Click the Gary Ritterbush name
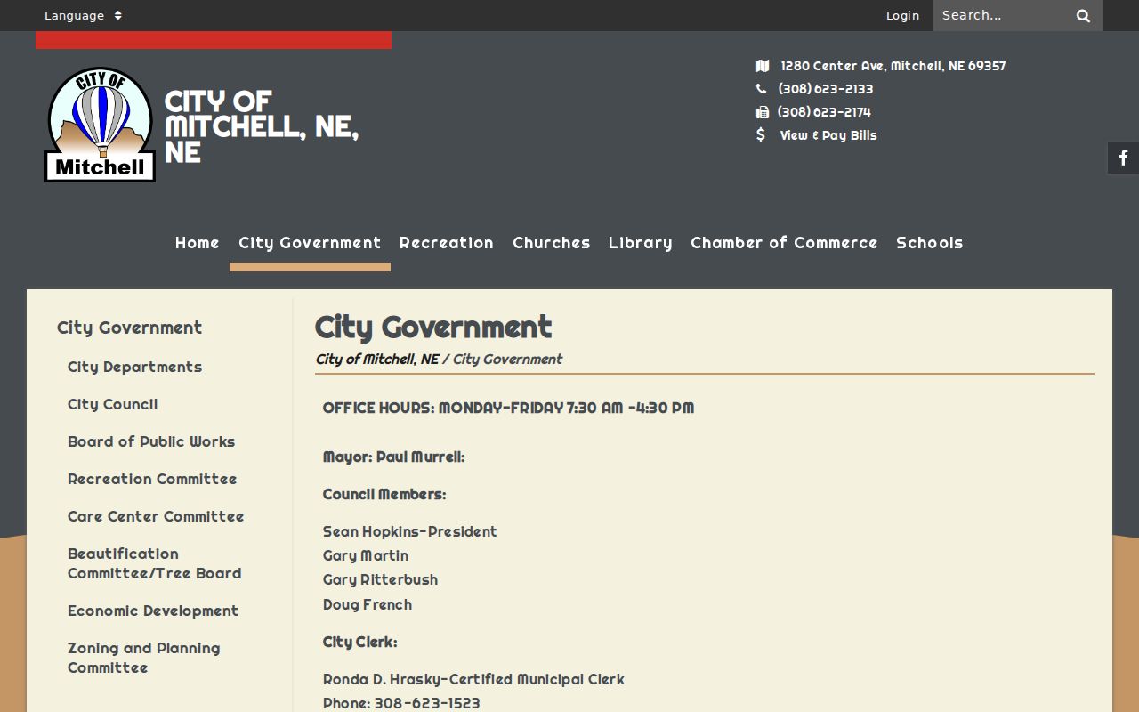This screenshot has height=712, width=1139. click(381, 579)
